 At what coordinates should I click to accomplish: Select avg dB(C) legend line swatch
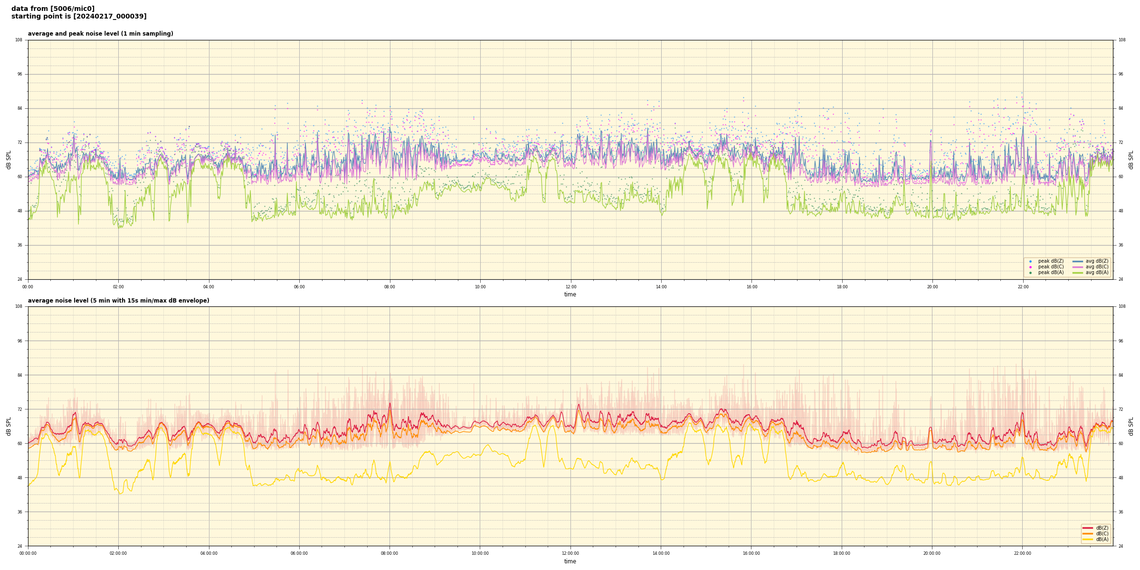point(1077,267)
